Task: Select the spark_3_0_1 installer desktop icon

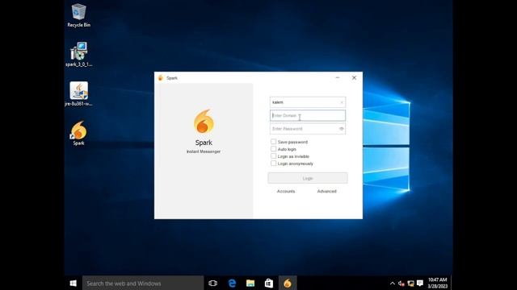Action: pos(78,55)
